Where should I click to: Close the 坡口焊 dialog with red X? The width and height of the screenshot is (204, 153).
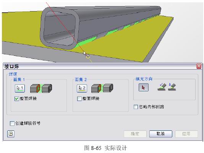pos(199,66)
